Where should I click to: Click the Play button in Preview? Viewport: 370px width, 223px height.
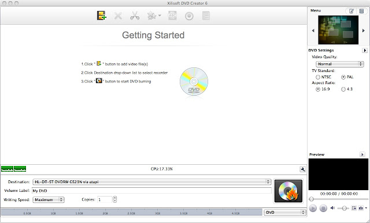(x=313, y=208)
